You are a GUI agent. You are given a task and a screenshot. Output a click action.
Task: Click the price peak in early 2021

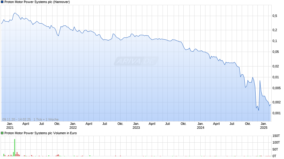(x=15, y=13)
